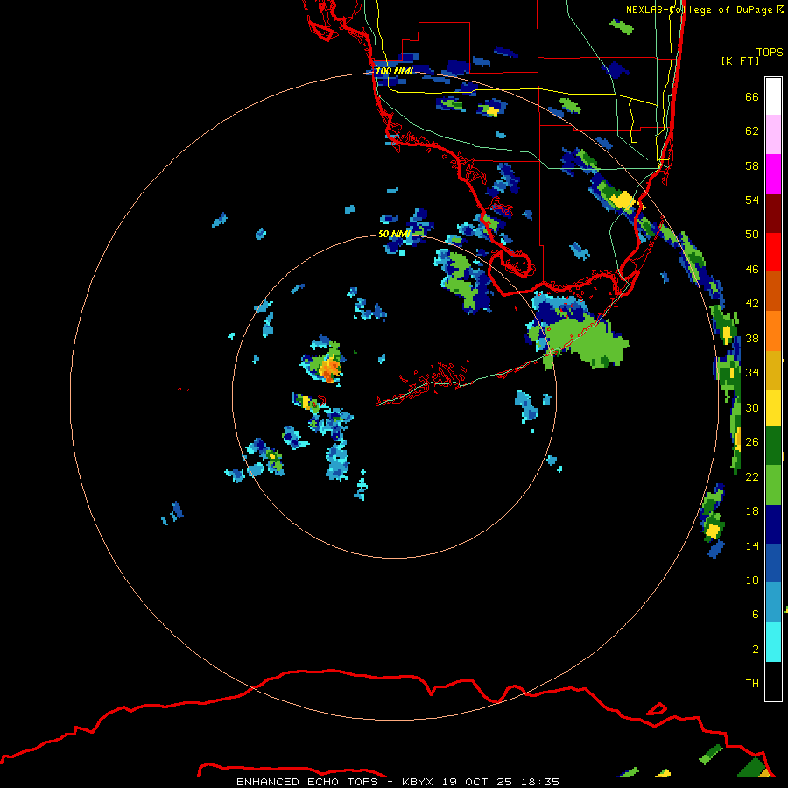Viewport: 788px width, 788px height.
Task: Click the large green echo over upper Keys
Action: pos(588,342)
